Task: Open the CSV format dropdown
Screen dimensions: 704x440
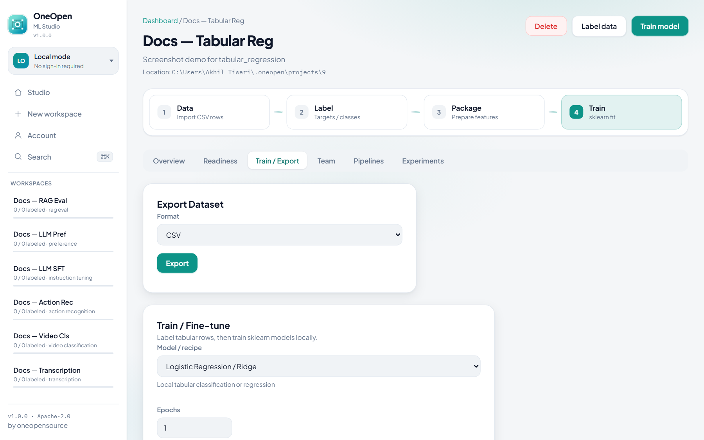Action: pyautogui.click(x=280, y=235)
